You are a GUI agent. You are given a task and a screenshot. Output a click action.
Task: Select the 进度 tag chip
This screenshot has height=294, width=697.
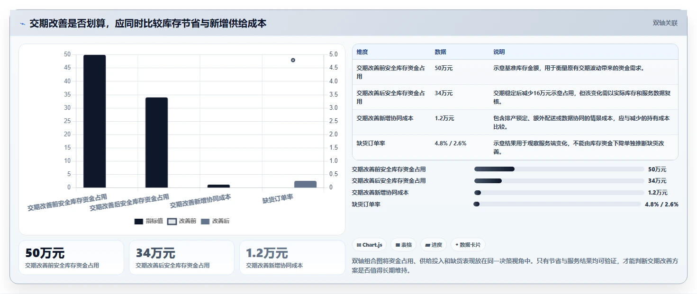(x=434, y=245)
